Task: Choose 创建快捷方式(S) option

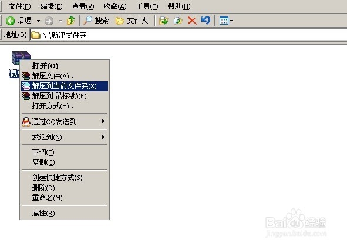Action: click(65, 178)
